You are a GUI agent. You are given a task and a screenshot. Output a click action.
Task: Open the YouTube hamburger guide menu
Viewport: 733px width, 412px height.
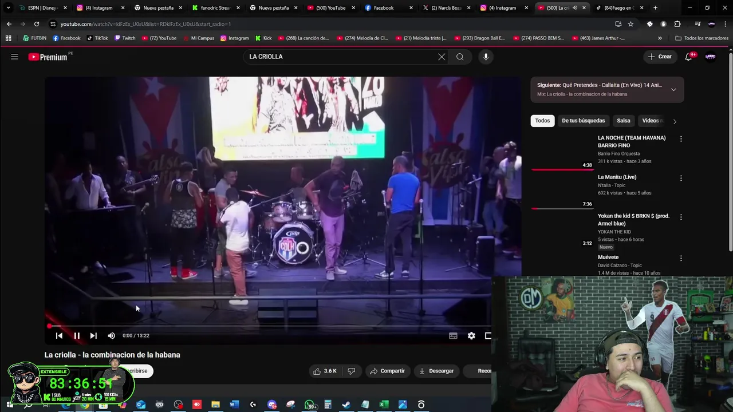coord(14,57)
